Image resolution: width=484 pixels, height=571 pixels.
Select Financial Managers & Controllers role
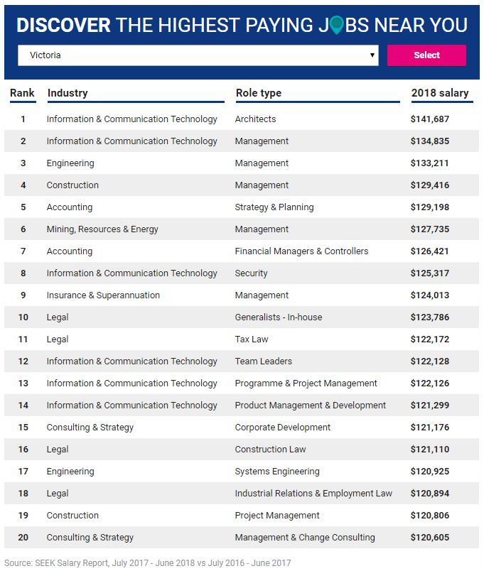[301, 251]
